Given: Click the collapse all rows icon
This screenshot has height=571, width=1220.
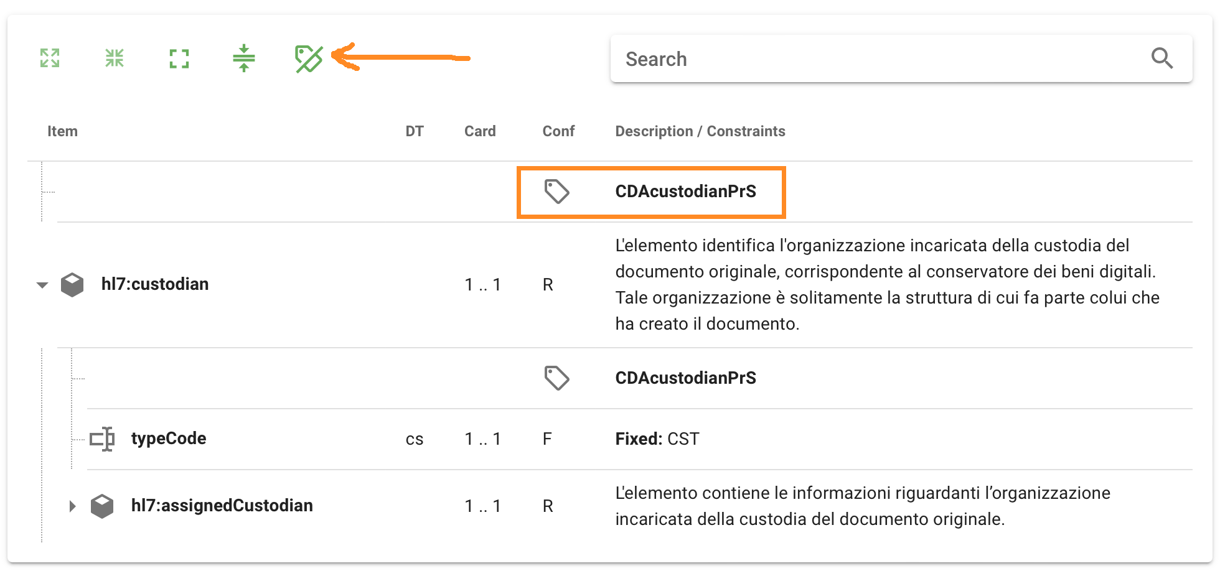Looking at the screenshot, I should point(115,58).
